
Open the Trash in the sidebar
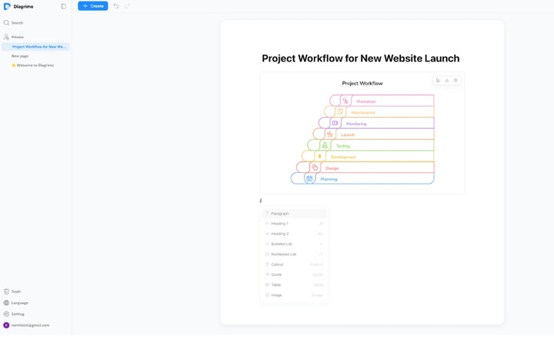coord(16,291)
